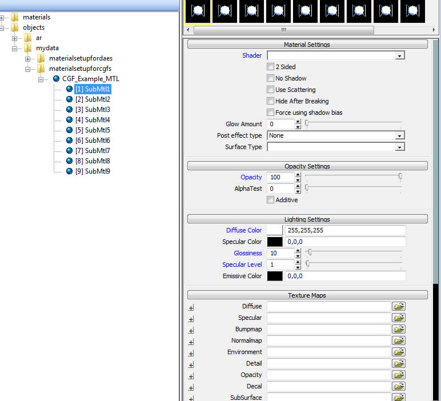Select the materials folder icon

point(15,17)
